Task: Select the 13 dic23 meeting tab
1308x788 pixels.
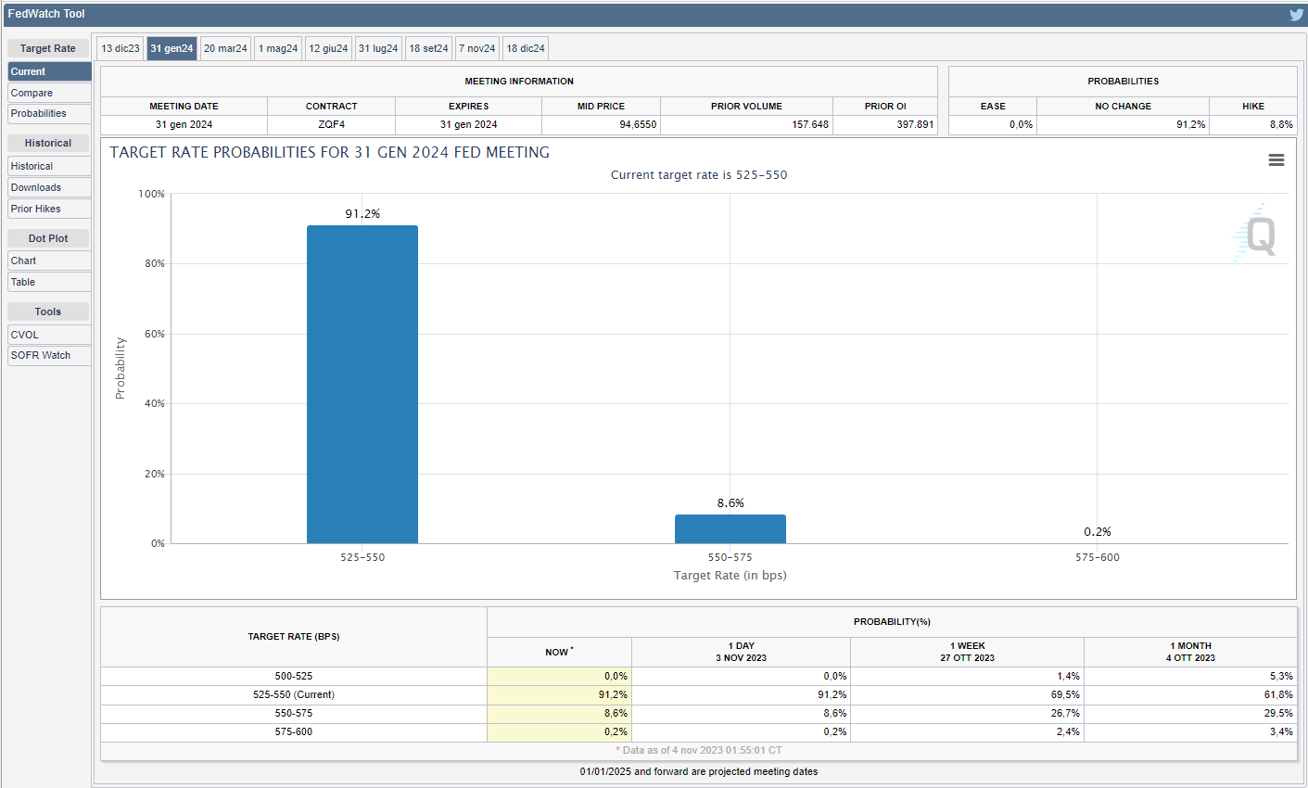Action: click(x=121, y=48)
